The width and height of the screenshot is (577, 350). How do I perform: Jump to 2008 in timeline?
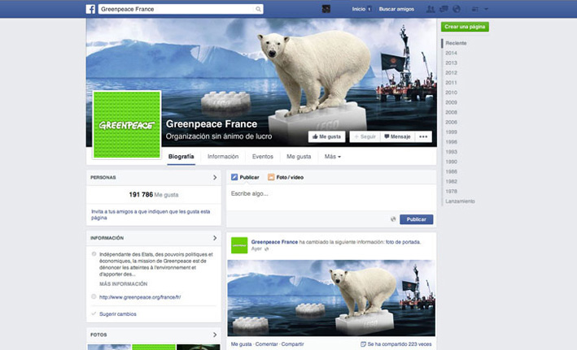pos(451,112)
